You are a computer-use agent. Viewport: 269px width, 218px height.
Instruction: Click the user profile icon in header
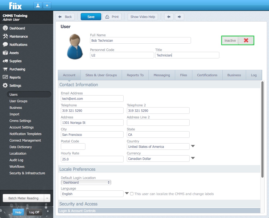click(x=38, y=5)
